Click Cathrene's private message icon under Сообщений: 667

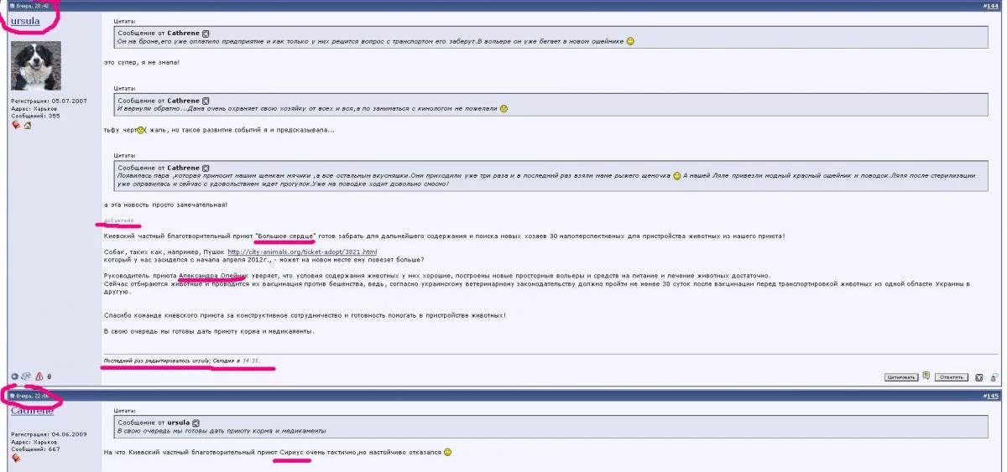click(x=16, y=459)
